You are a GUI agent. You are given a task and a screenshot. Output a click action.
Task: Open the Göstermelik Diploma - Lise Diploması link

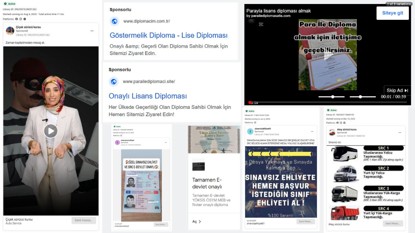[x=168, y=36]
